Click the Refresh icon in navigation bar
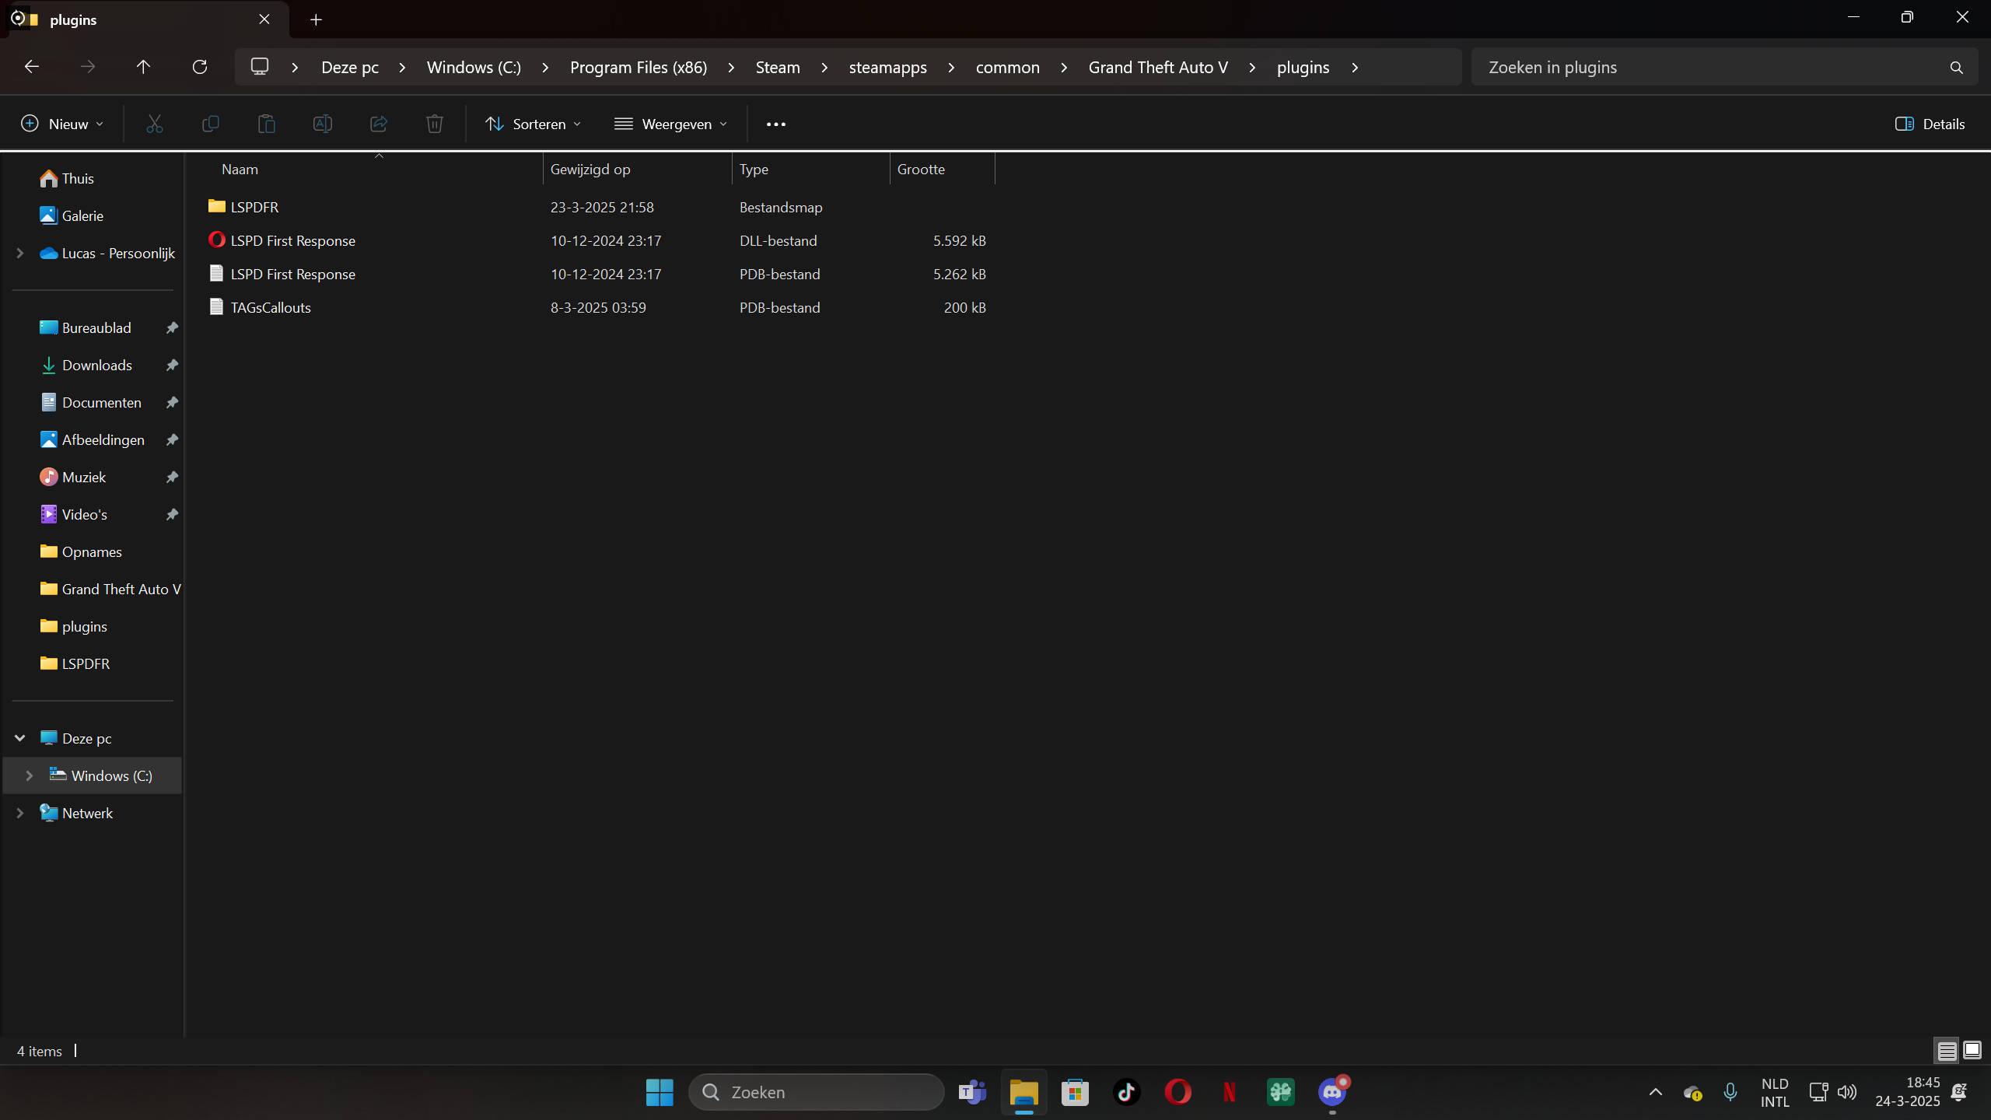 point(200,67)
